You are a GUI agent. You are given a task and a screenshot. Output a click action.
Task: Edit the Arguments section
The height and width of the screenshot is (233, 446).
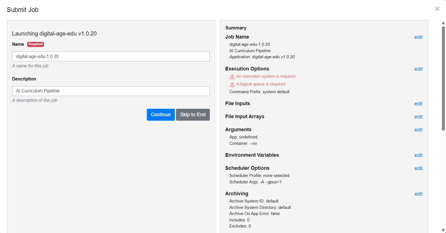[418, 130]
